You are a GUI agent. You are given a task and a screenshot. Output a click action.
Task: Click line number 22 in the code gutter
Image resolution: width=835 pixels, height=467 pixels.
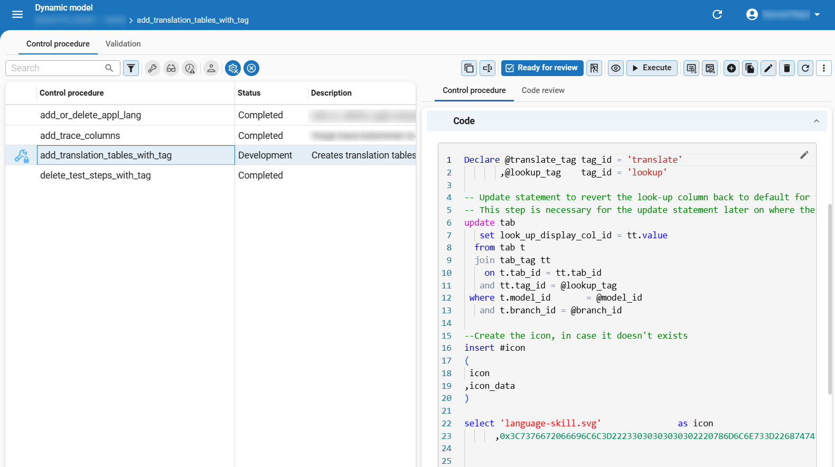(446, 423)
